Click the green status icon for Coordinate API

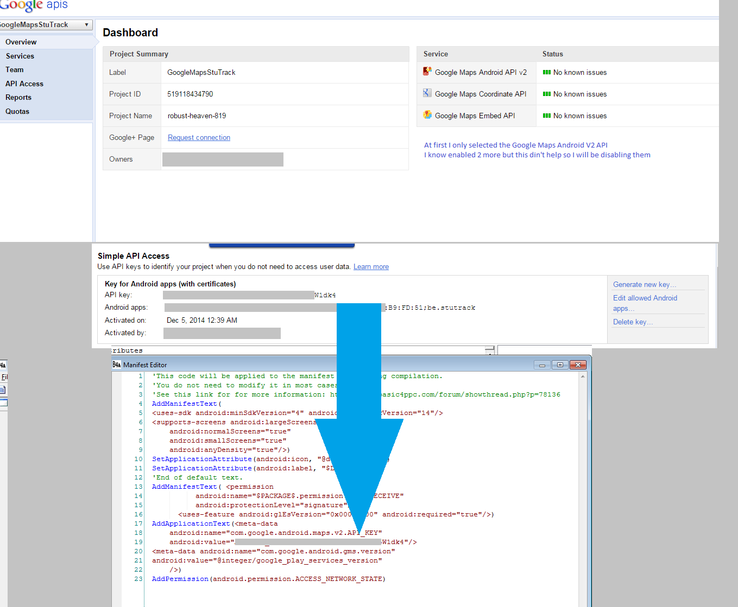point(547,94)
